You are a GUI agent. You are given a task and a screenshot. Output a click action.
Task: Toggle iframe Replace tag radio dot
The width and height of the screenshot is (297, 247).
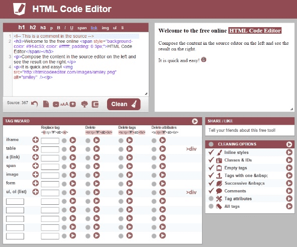point(64,141)
